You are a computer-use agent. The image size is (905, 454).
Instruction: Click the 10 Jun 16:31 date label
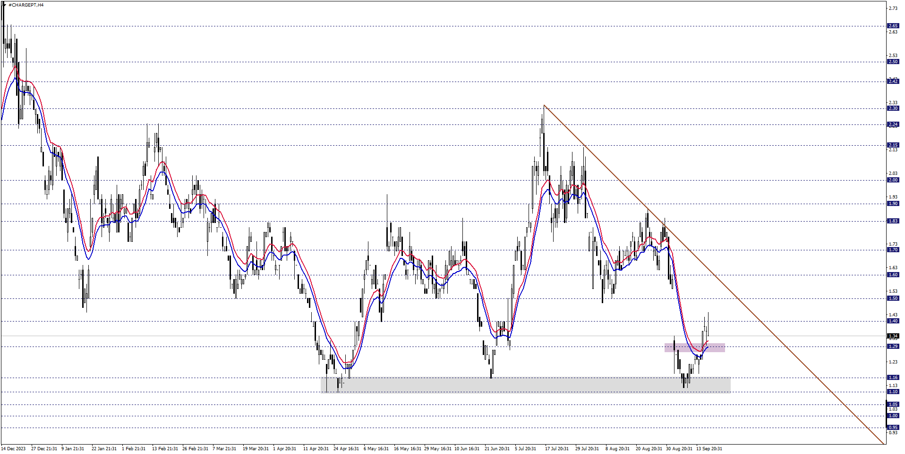467,449
